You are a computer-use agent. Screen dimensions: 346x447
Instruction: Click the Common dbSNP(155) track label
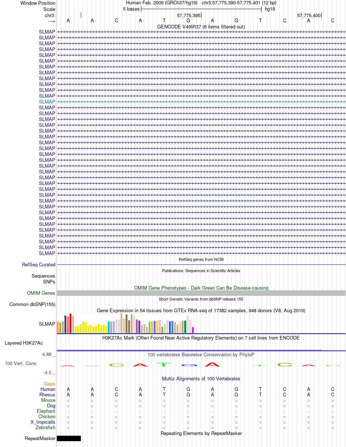(32, 305)
